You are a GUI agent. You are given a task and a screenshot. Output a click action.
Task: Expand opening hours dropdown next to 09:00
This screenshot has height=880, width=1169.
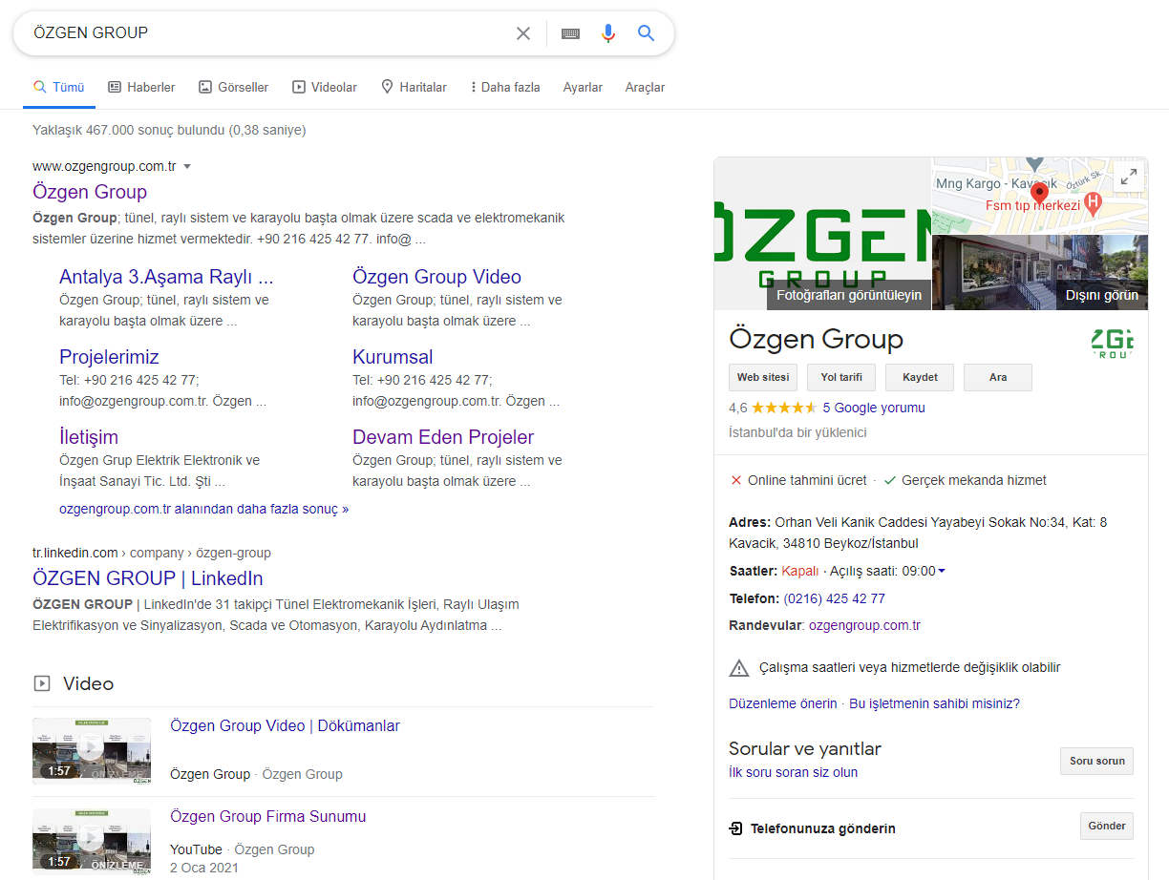click(x=942, y=571)
